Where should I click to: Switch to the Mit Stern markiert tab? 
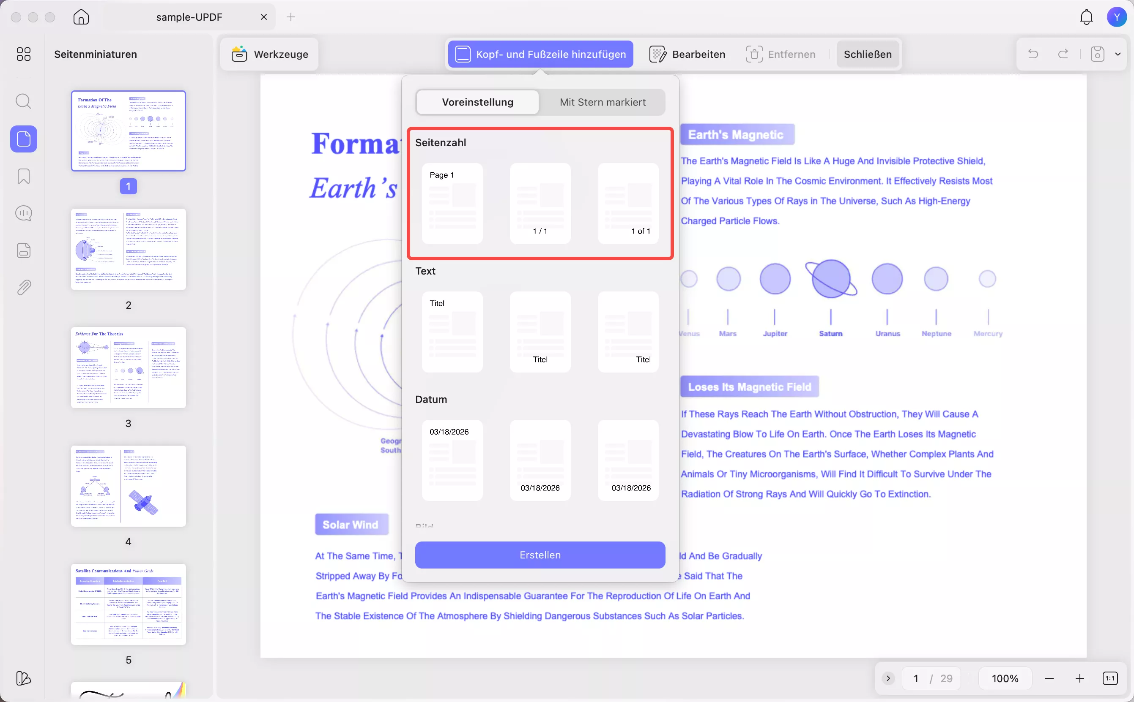pos(603,102)
